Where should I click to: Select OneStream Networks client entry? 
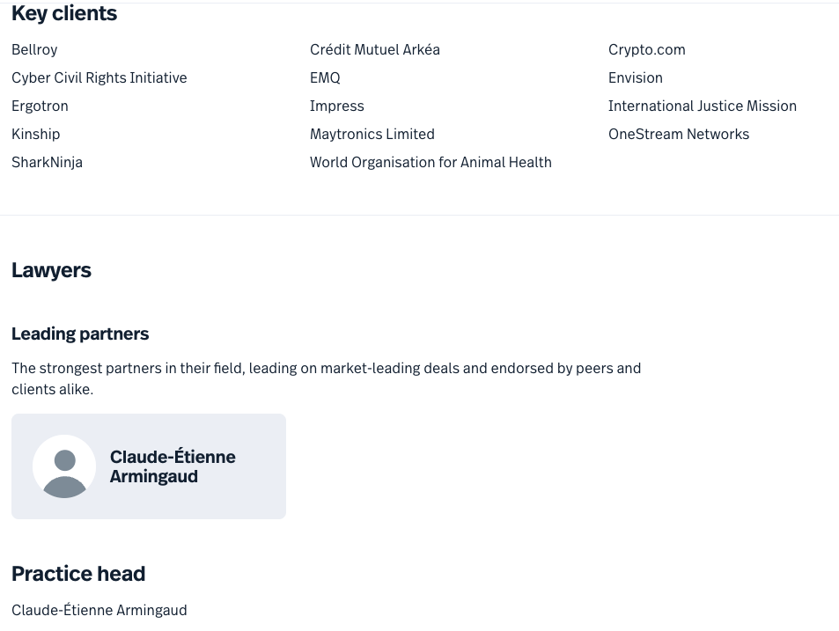[x=678, y=134]
